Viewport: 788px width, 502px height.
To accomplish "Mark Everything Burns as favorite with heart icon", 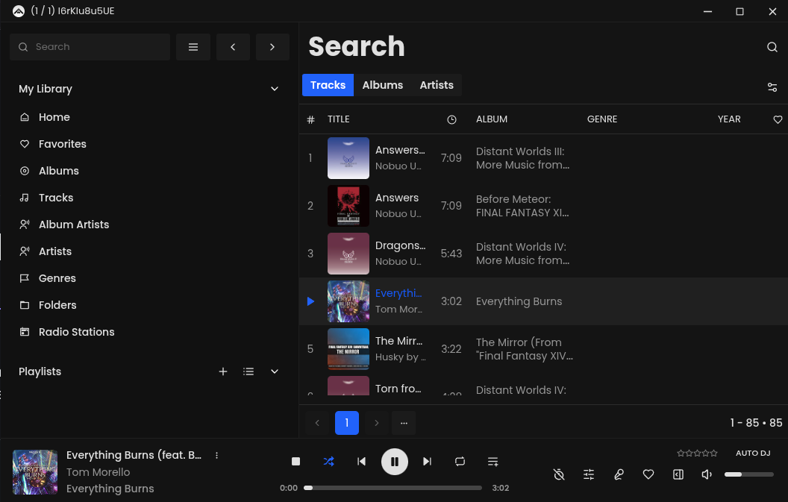I will pyautogui.click(x=648, y=474).
